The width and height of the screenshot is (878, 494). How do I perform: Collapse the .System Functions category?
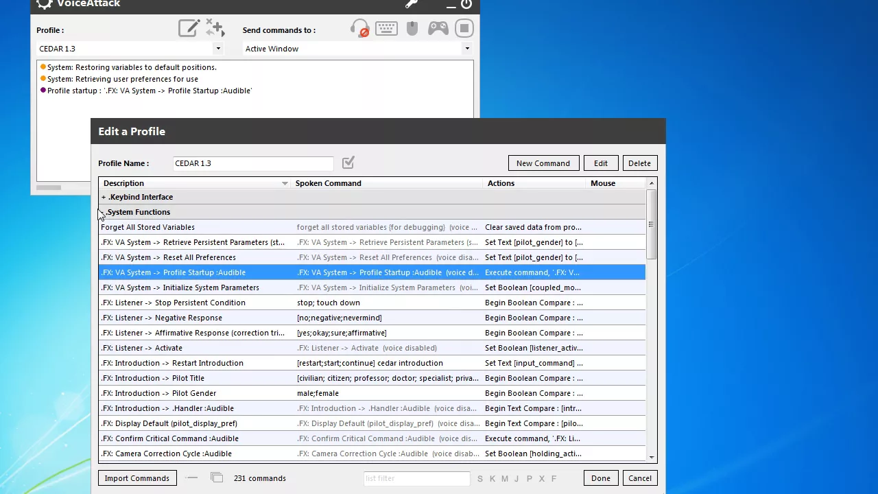(x=104, y=212)
